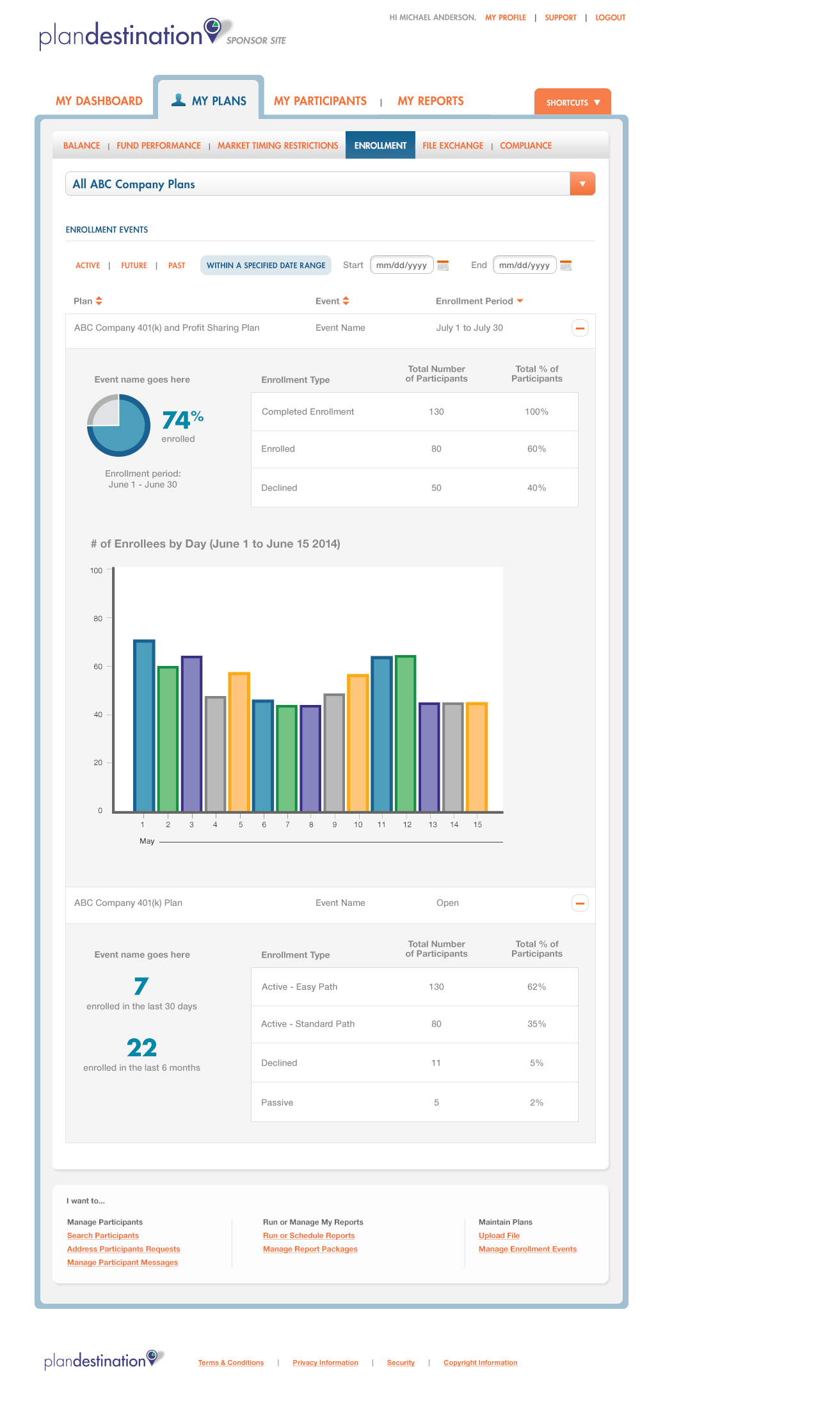
Task: Open Search Participants link
Action: tap(103, 1236)
